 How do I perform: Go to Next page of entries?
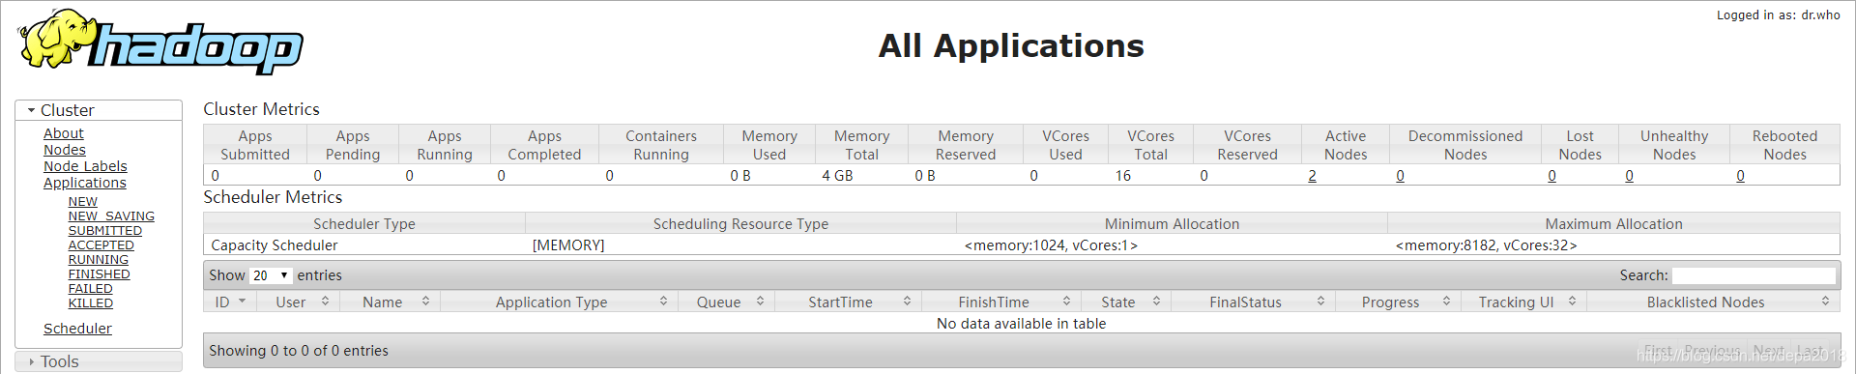click(1768, 351)
